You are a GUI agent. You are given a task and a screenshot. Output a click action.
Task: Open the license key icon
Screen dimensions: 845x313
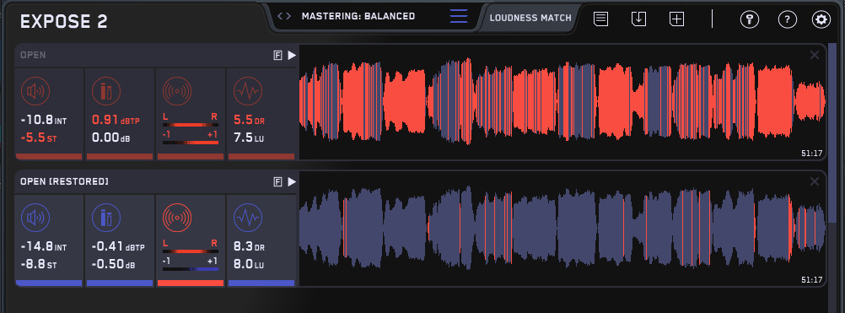(749, 20)
